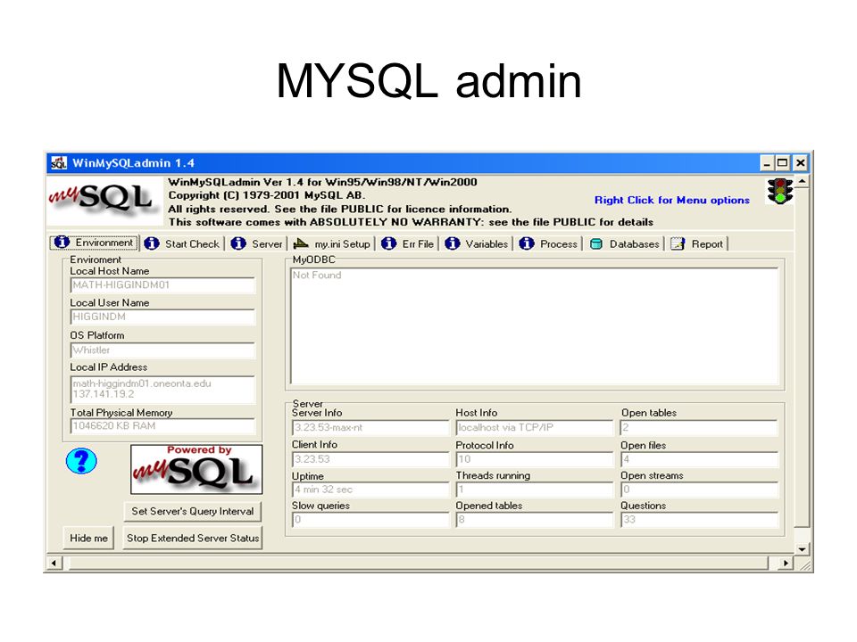Open the Server tab
Viewport: 857px width, 642px height.
(x=257, y=244)
